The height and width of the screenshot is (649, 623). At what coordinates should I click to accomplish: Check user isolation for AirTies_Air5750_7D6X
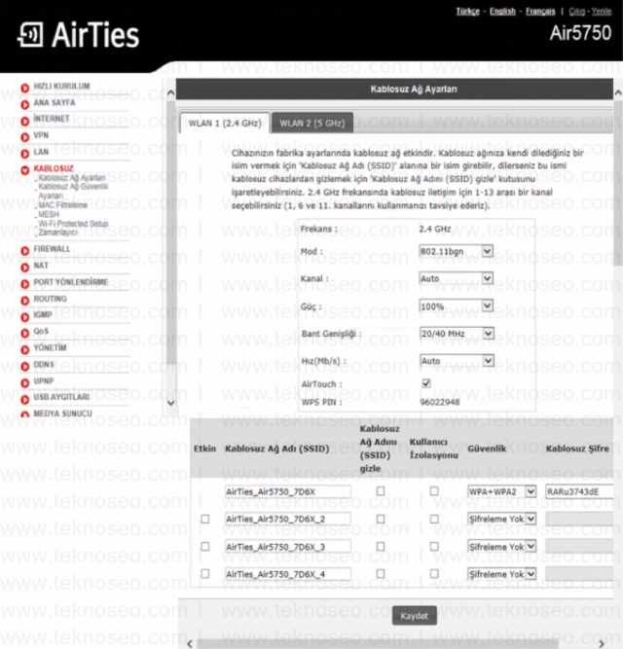pos(434,491)
